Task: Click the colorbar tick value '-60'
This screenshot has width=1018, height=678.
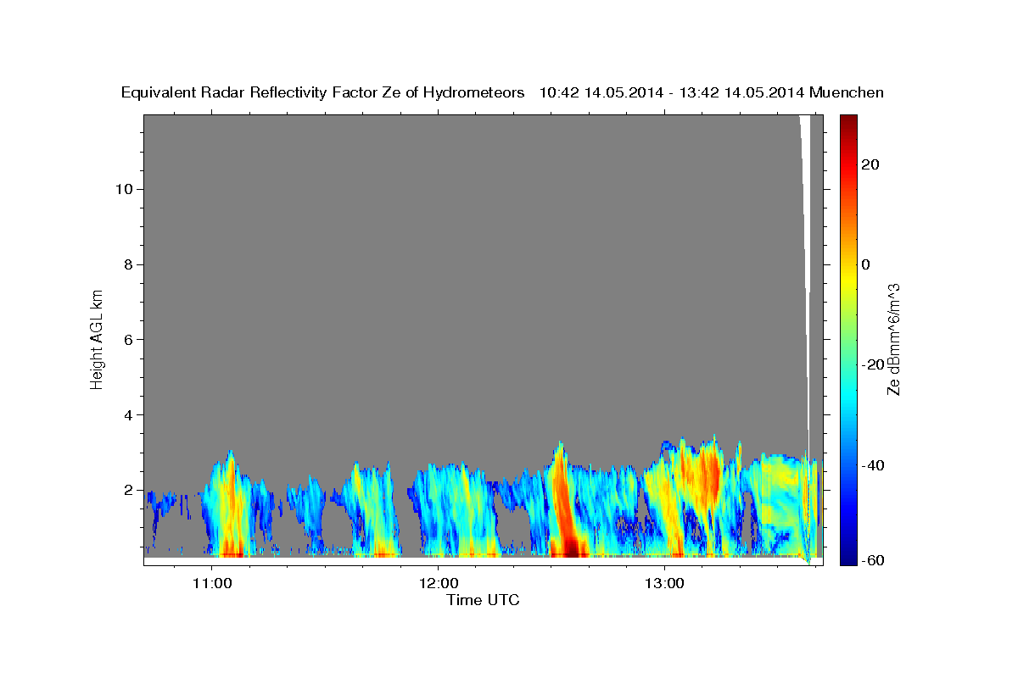Action: tap(873, 560)
